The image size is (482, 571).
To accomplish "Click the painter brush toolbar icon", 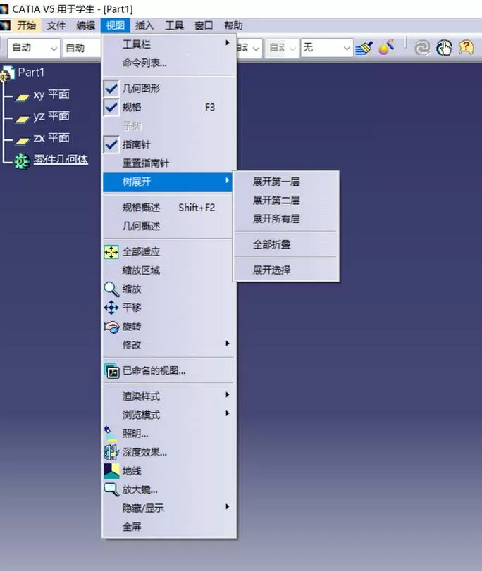I will [364, 48].
